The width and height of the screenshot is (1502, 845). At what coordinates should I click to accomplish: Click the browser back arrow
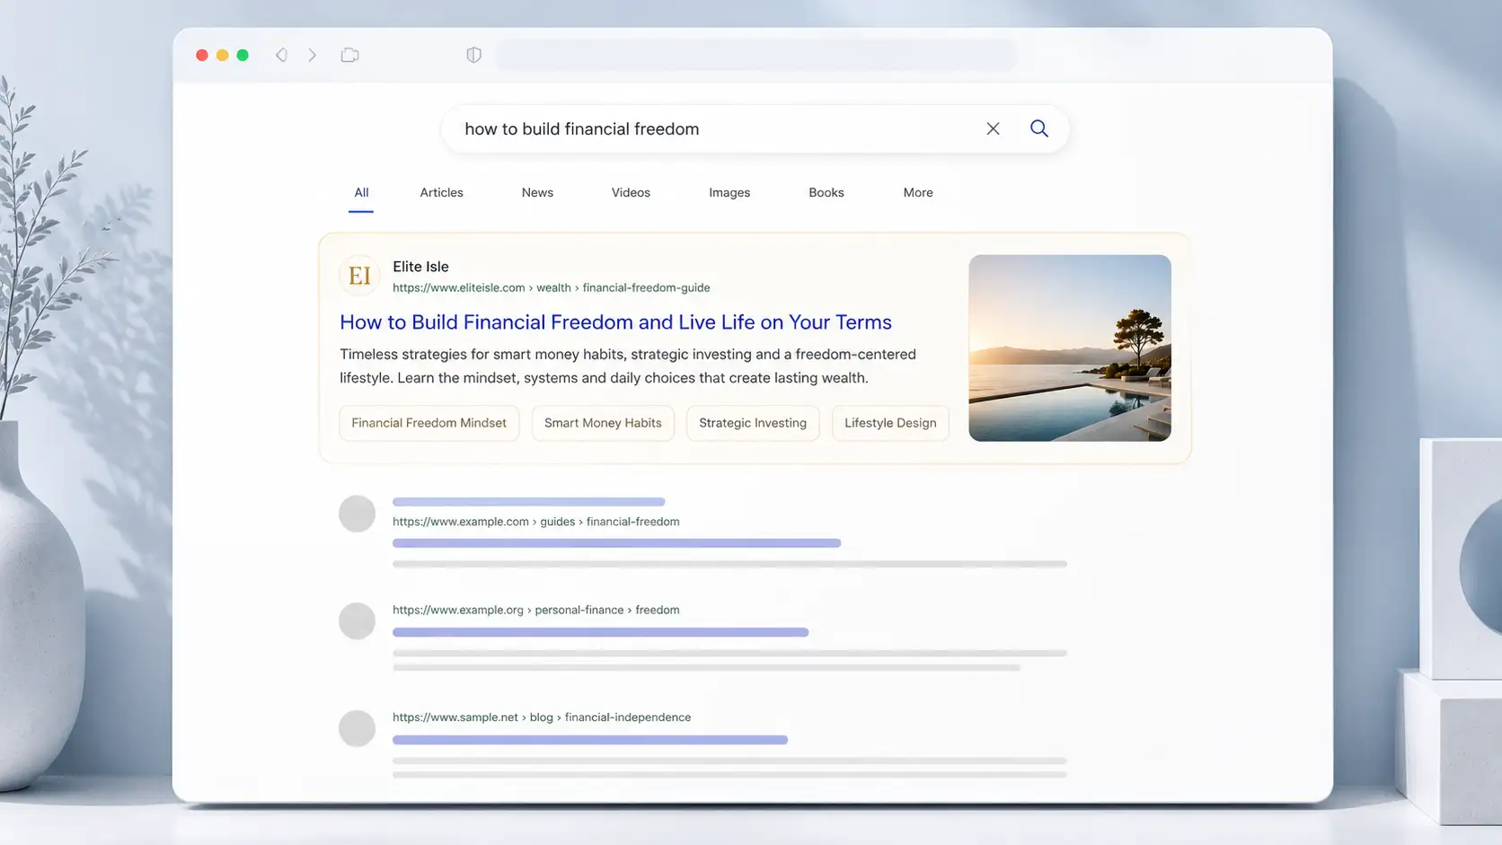click(281, 55)
